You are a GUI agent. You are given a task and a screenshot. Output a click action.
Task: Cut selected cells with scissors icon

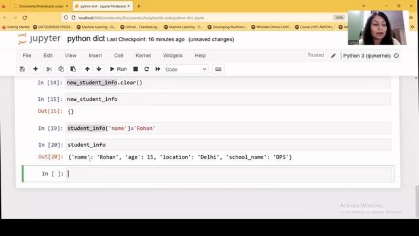coord(49,69)
